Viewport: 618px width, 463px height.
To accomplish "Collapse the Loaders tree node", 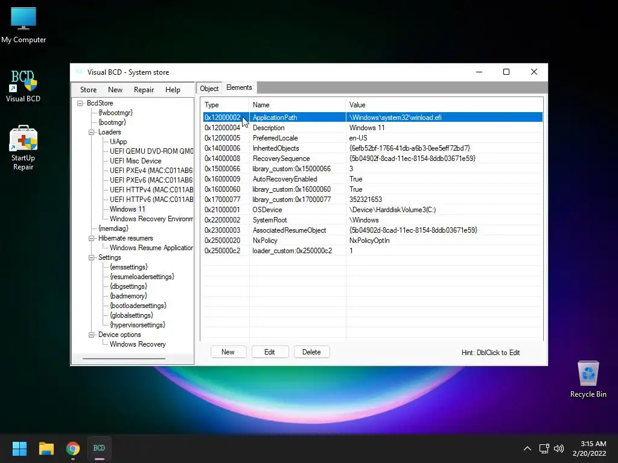I will (92, 132).
